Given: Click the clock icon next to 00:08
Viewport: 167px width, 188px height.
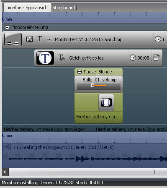Looking at the screenshot, I should click(133, 58).
